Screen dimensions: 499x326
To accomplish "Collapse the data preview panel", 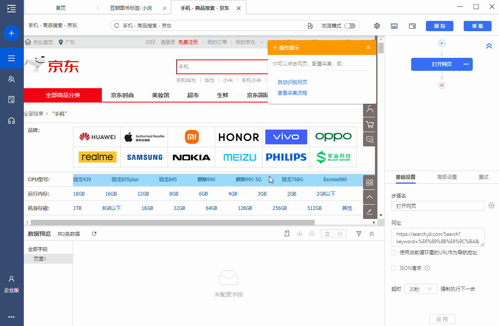I will pos(372,234).
